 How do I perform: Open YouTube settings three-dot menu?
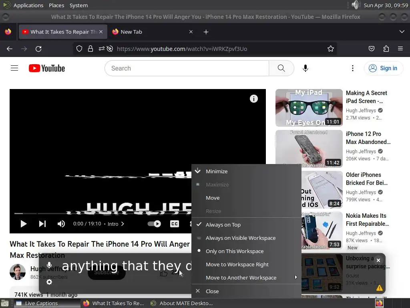[353, 68]
